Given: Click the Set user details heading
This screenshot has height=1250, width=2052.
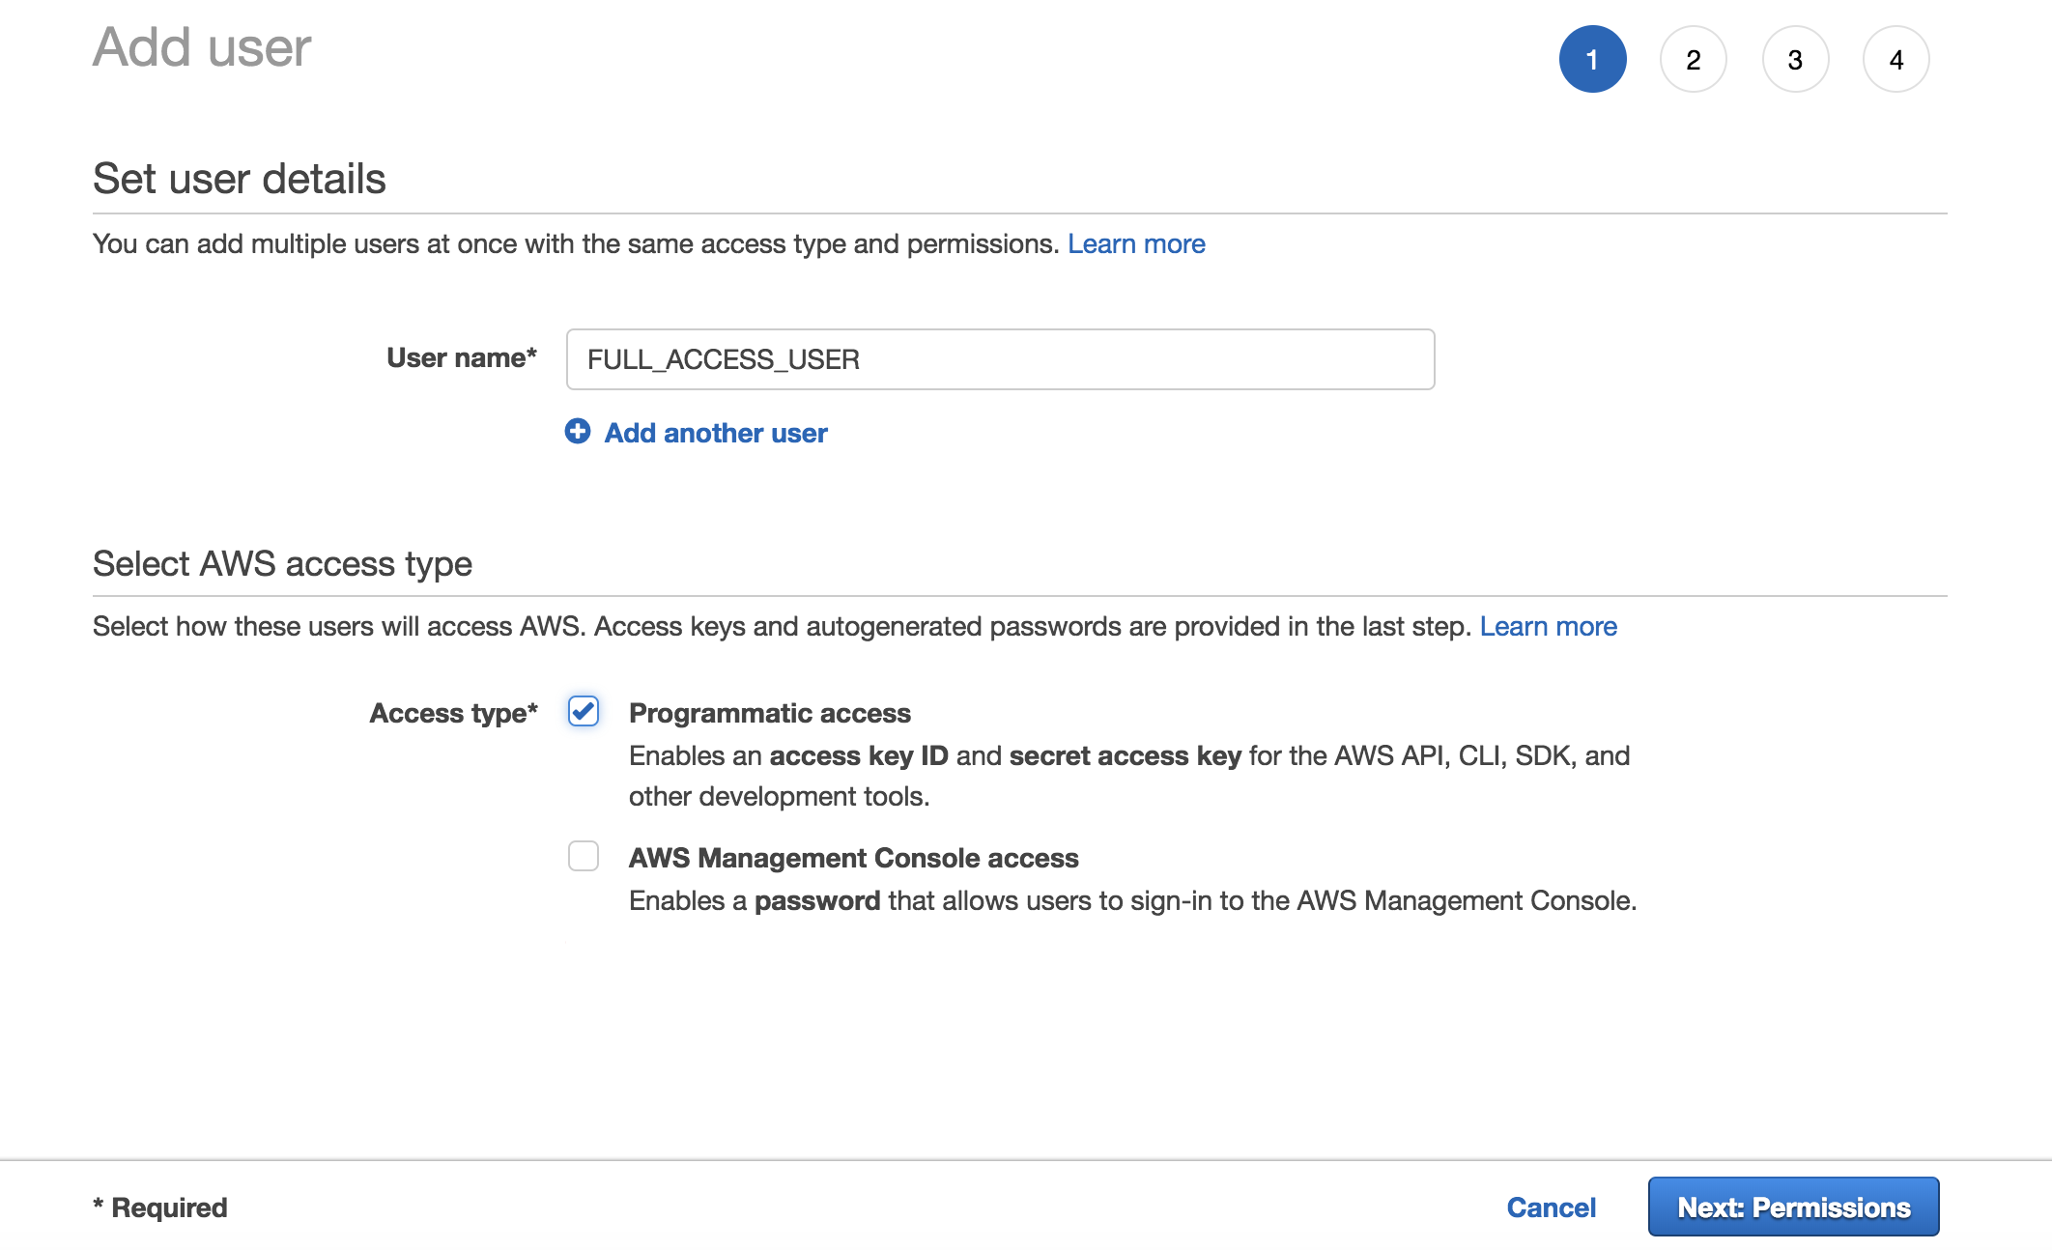Looking at the screenshot, I should coord(239,179).
